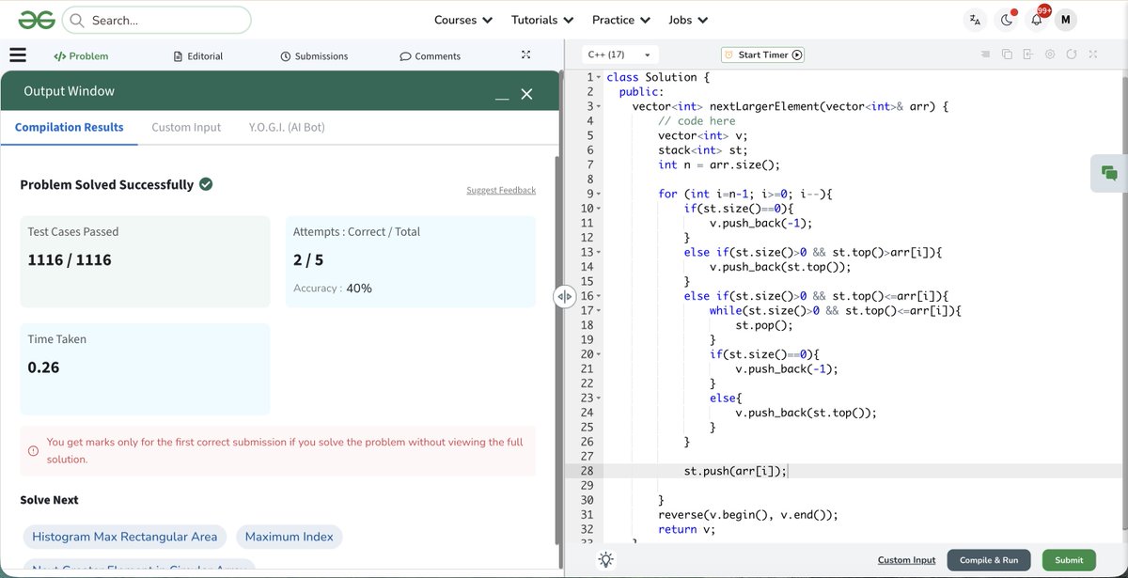Collapse code fold at line 1
The image size is (1128, 578).
[x=598, y=77]
